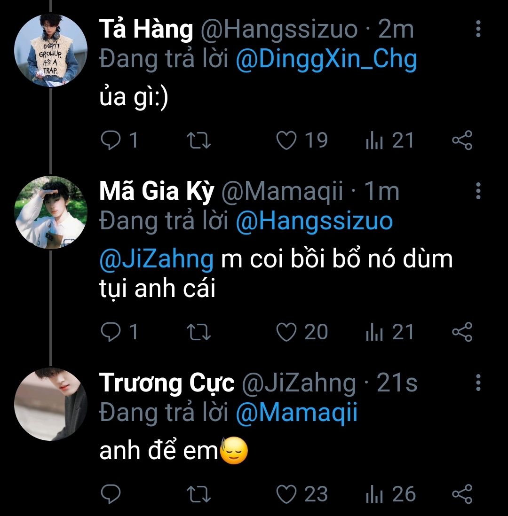The height and width of the screenshot is (516, 508).
Task: Retweet Trương Cực's tweet
Action: [x=199, y=494]
